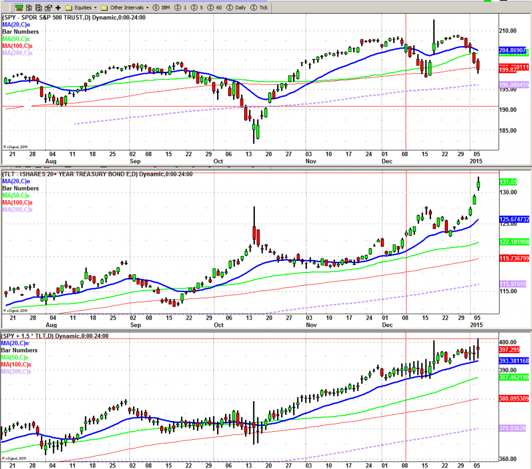Click the 199.82 red price tag
Viewport: 532px width, 469px height.
[508, 70]
